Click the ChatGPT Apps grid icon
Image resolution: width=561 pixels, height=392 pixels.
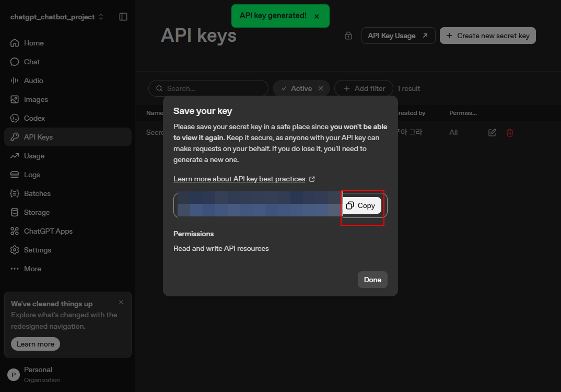(x=15, y=231)
